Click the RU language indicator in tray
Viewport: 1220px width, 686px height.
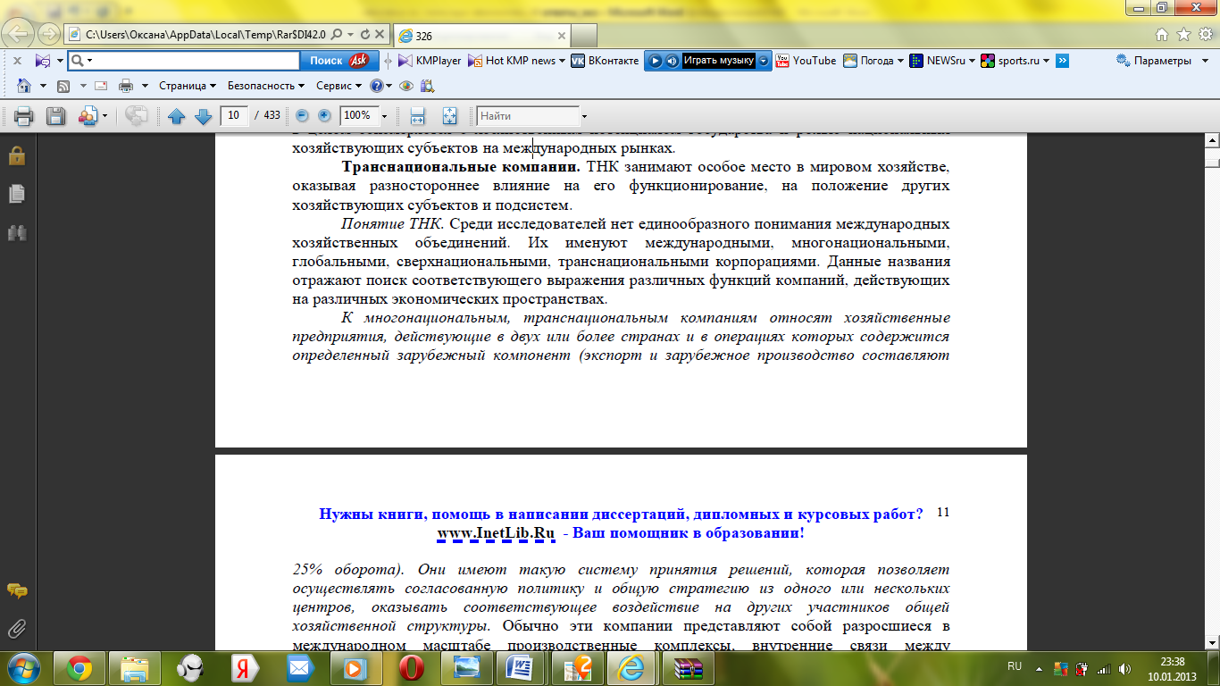1015,666
